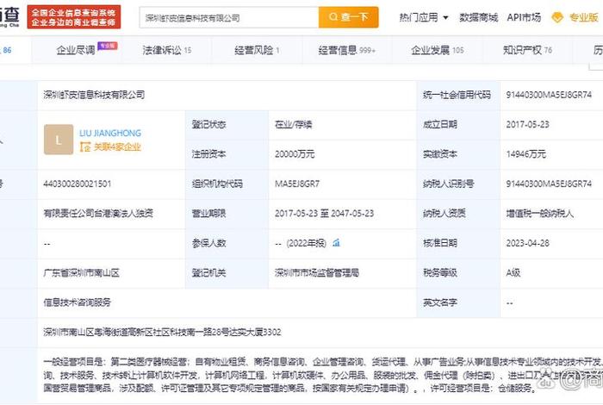603x405 pixels.
Task: Select the registered address ending 达实大厦3302
Action: click(x=162, y=332)
